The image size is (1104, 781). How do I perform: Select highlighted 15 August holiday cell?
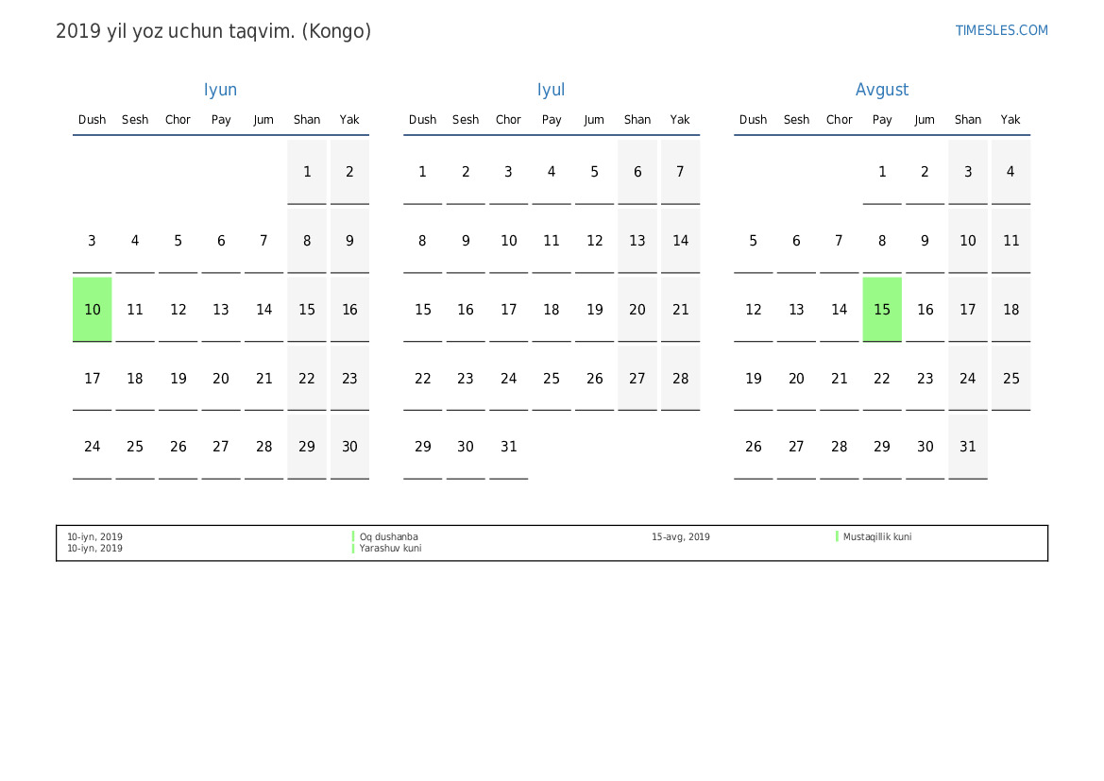click(882, 310)
